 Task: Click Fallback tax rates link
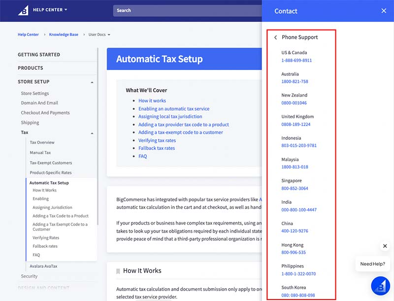click(157, 148)
